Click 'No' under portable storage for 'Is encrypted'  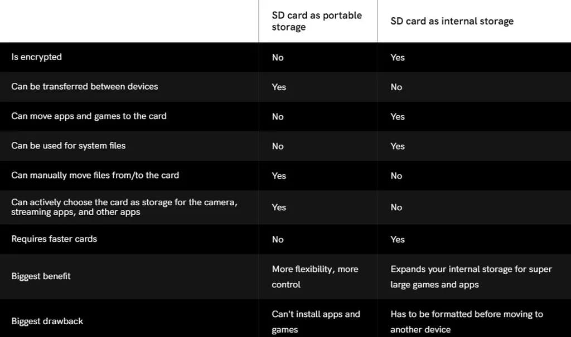click(278, 57)
